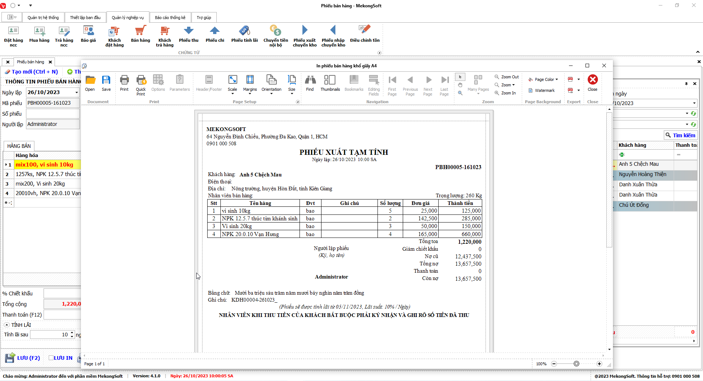Switch to Báo cáo thống kê tab
Viewport: 703px width, 381px height.
[x=170, y=18]
